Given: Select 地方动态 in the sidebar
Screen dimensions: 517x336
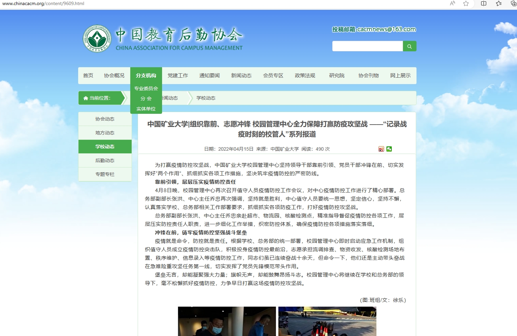Looking at the screenshot, I should (x=105, y=133).
